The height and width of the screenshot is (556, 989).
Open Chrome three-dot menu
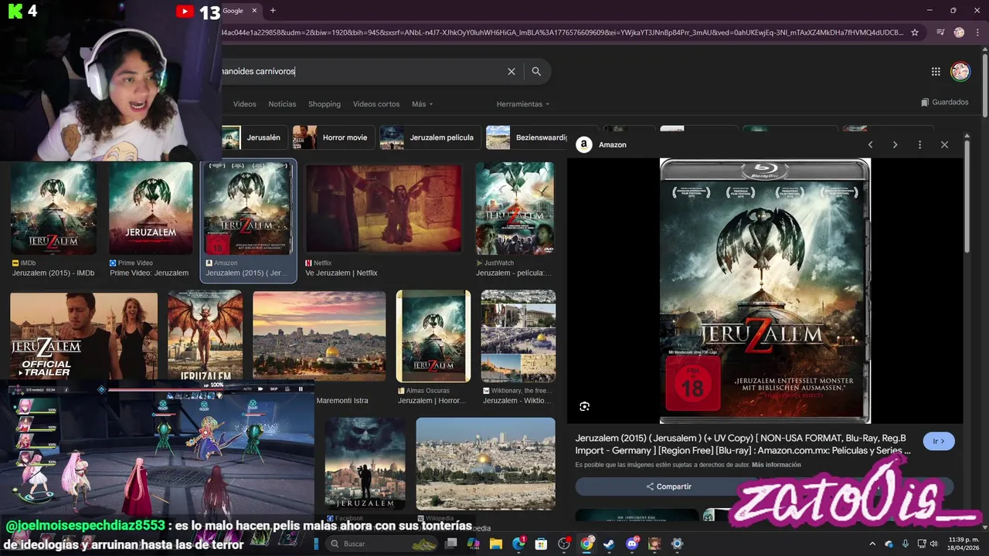pyautogui.click(x=977, y=32)
